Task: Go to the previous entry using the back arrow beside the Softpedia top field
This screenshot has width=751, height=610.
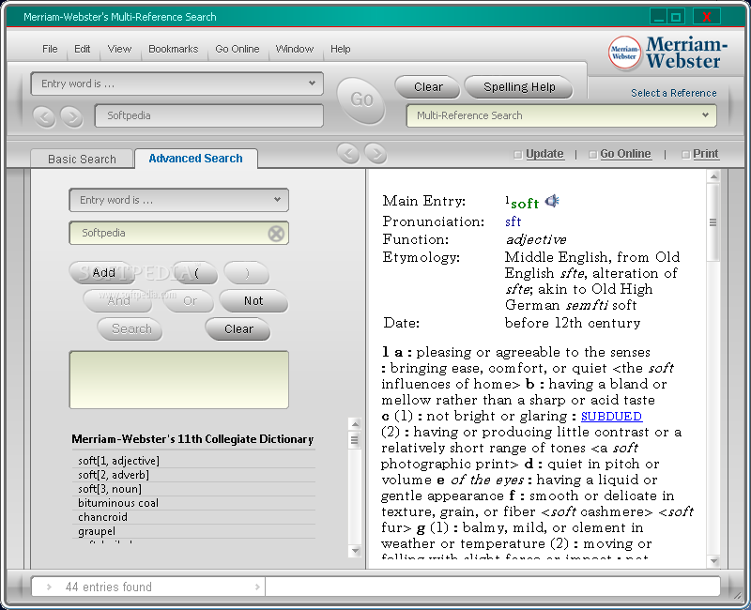Action: point(44,116)
